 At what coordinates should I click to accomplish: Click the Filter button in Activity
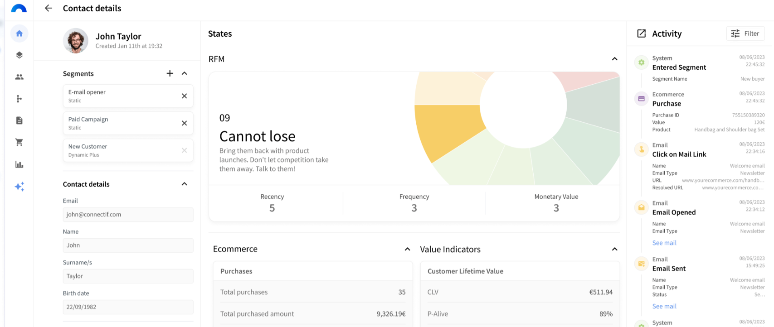click(x=745, y=34)
